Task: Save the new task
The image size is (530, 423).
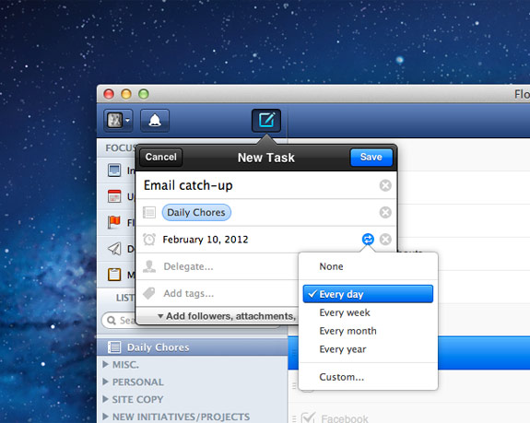Action: [x=371, y=157]
